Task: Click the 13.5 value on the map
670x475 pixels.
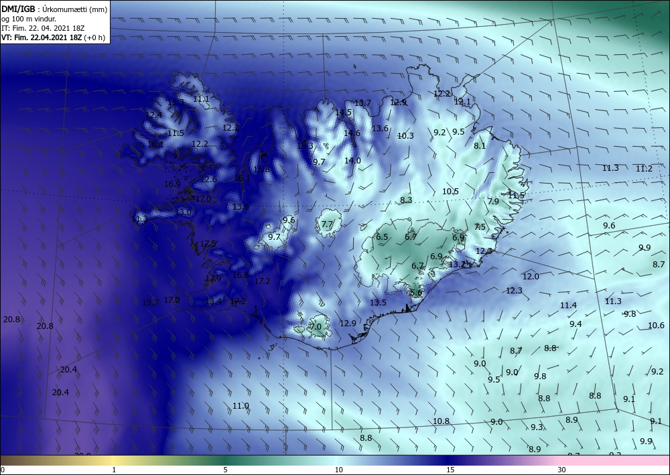Action: 378,302
